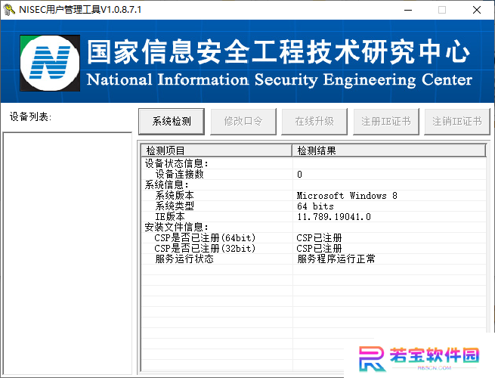The width and height of the screenshot is (495, 378).
Task: Select the 安装文件信息: row
Action: click(x=314, y=227)
